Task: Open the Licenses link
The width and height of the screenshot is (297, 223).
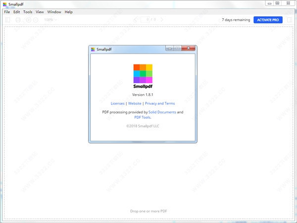Action: (117, 104)
